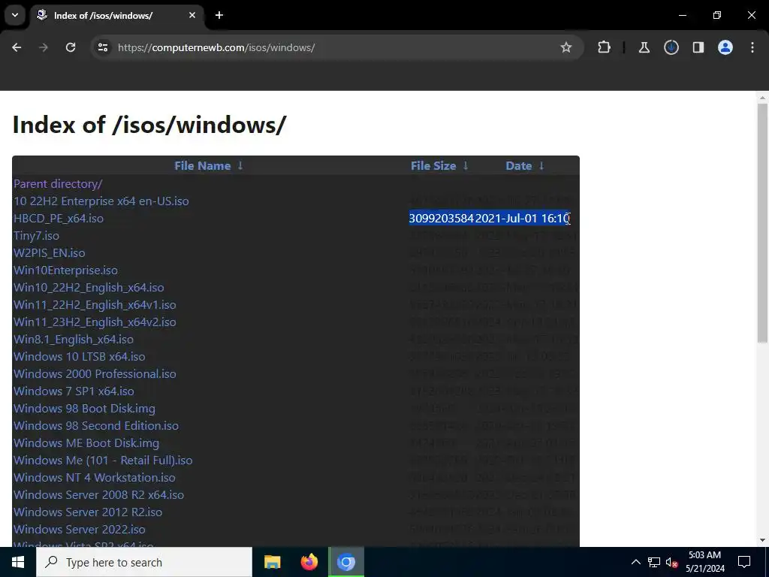Close the Index of /isos/windows/ tab
The image size is (769, 577).
(192, 15)
